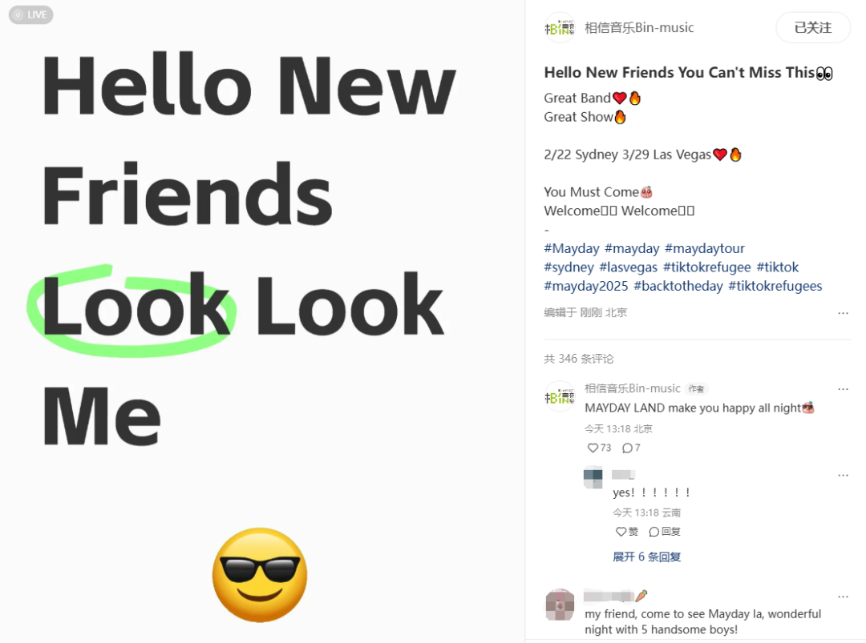Screen dimensions: 866x643
Task: Reply to the 'yes!!!!!!' comment via 回复
Action: (x=665, y=532)
